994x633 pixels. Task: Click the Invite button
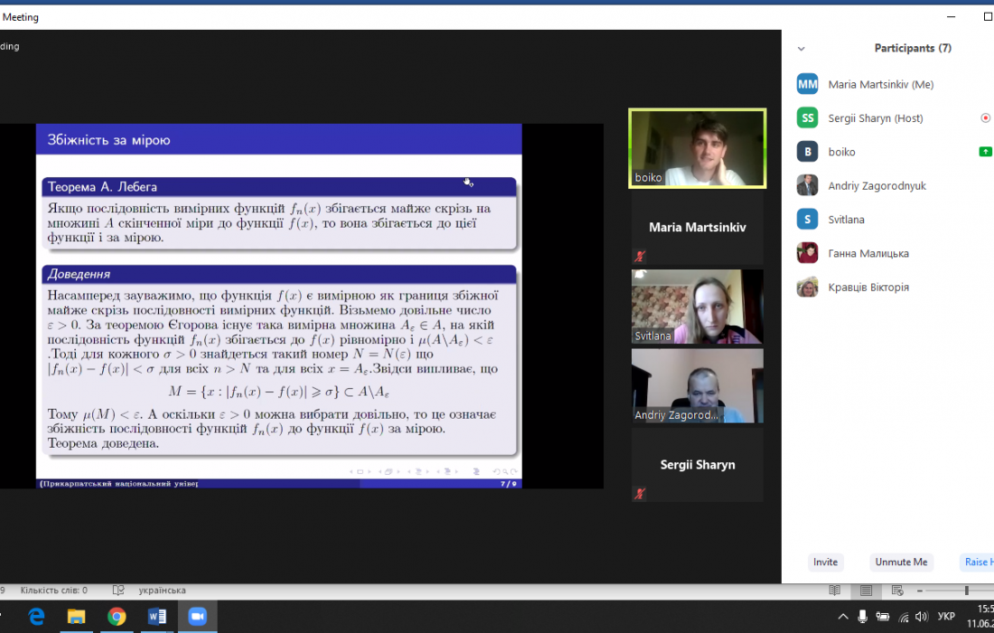[x=825, y=562]
